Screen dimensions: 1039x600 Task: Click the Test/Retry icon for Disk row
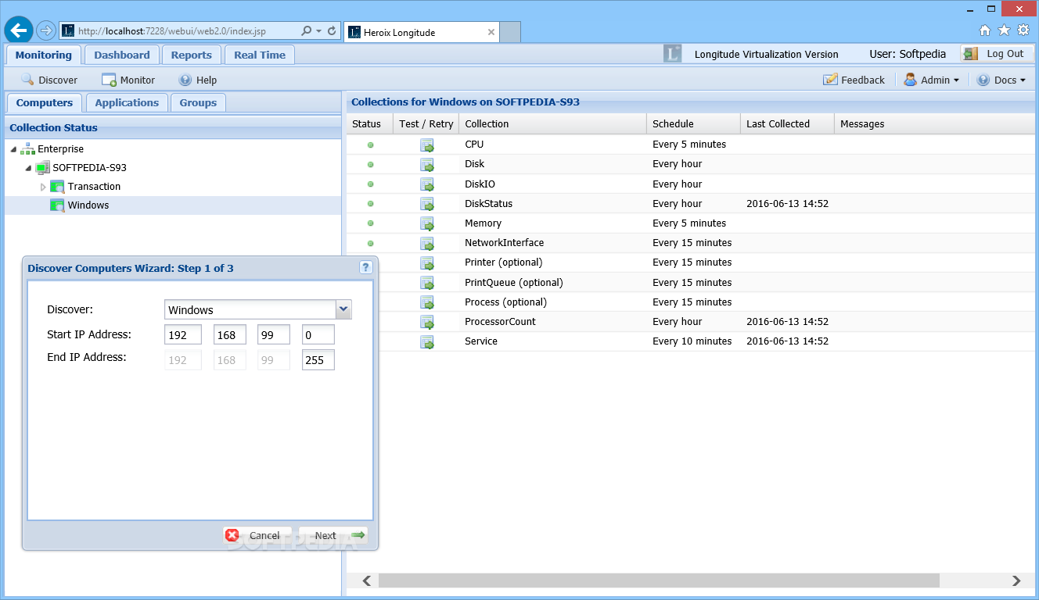point(427,164)
